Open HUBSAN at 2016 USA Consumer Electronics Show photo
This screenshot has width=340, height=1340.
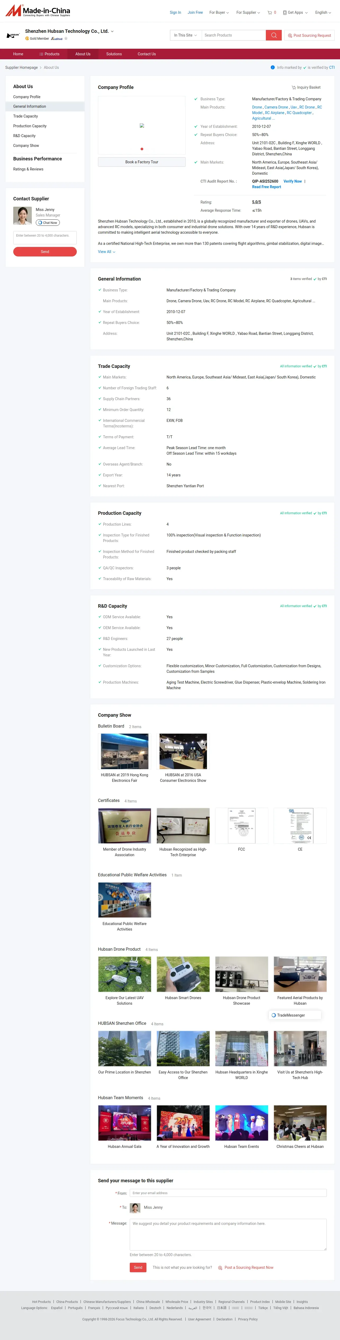pyautogui.click(x=183, y=751)
